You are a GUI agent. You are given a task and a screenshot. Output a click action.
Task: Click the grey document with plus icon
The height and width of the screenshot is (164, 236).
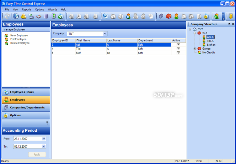tap(71, 16)
